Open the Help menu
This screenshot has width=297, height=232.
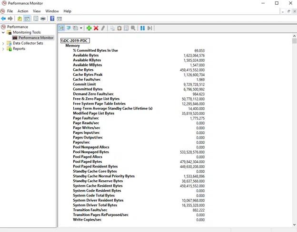click(67, 11)
